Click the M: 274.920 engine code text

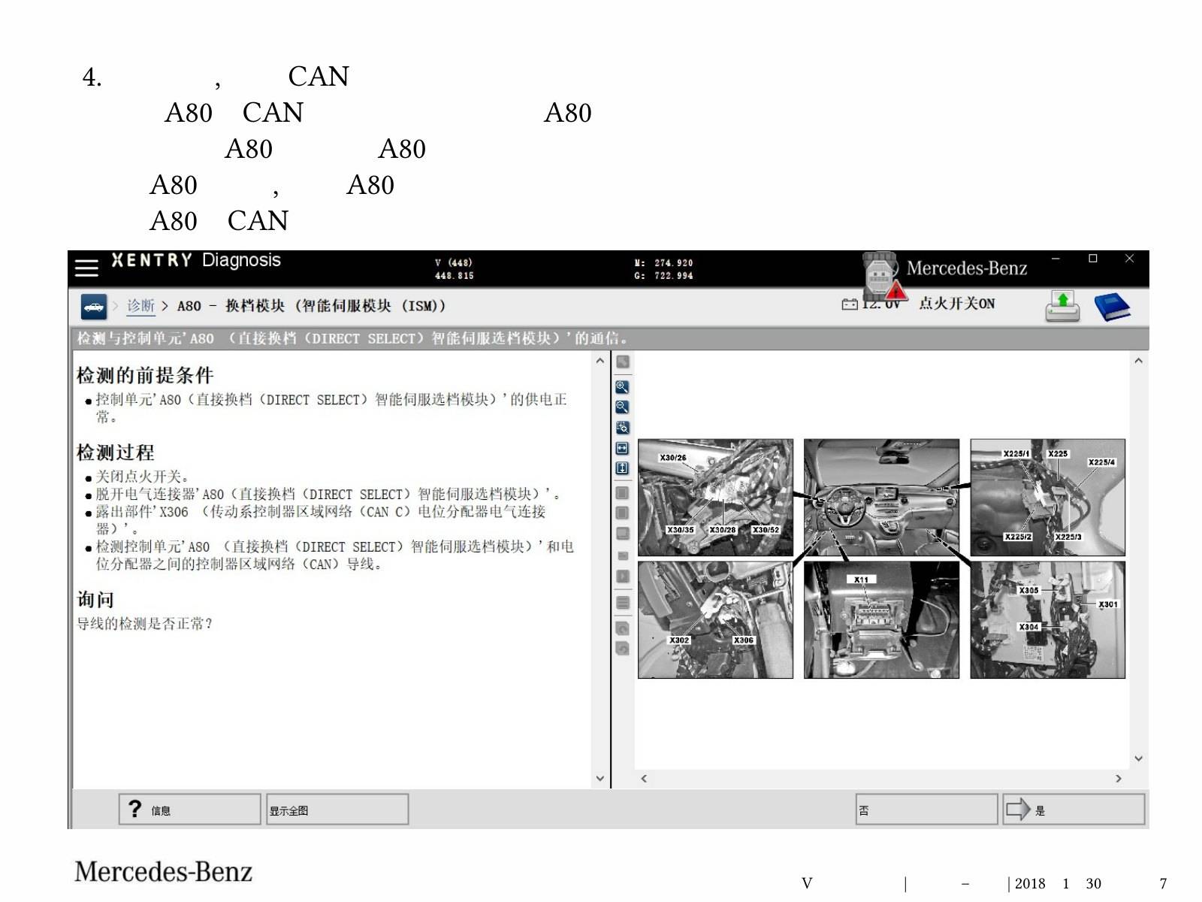pos(663,263)
